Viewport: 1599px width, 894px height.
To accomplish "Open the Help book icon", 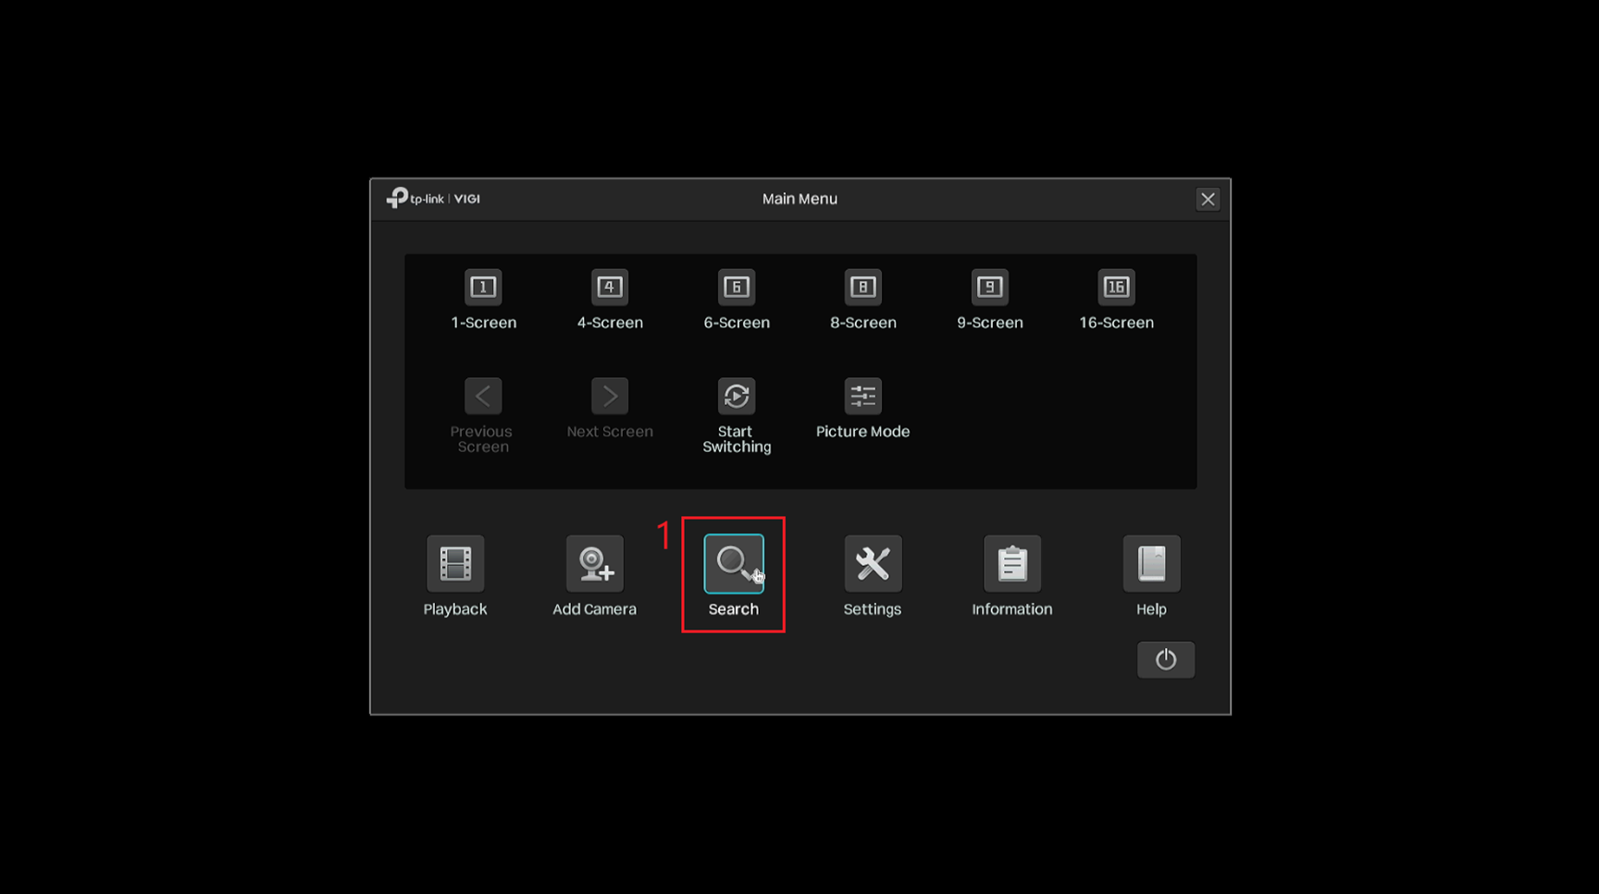I will (x=1152, y=564).
